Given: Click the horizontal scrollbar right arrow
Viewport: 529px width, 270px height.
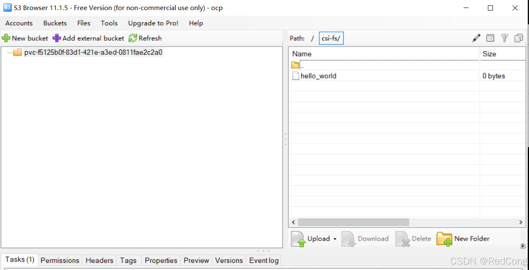Looking at the screenshot, I should point(521,222).
